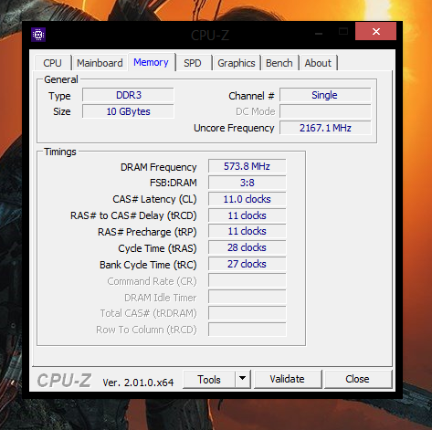The image size is (432, 430).
Task: Click the CAS# Latency (CL) label
Action: coord(154,199)
